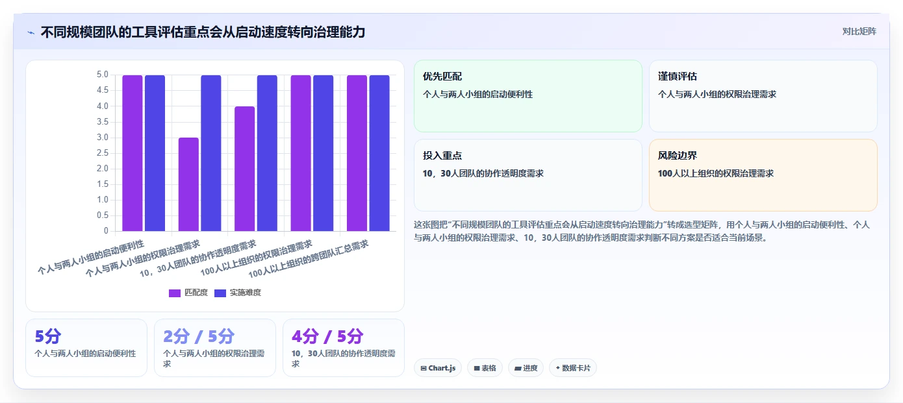903x403 pixels.
Task: Click the purple bar with value 4.0
Action: pos(245,169)
